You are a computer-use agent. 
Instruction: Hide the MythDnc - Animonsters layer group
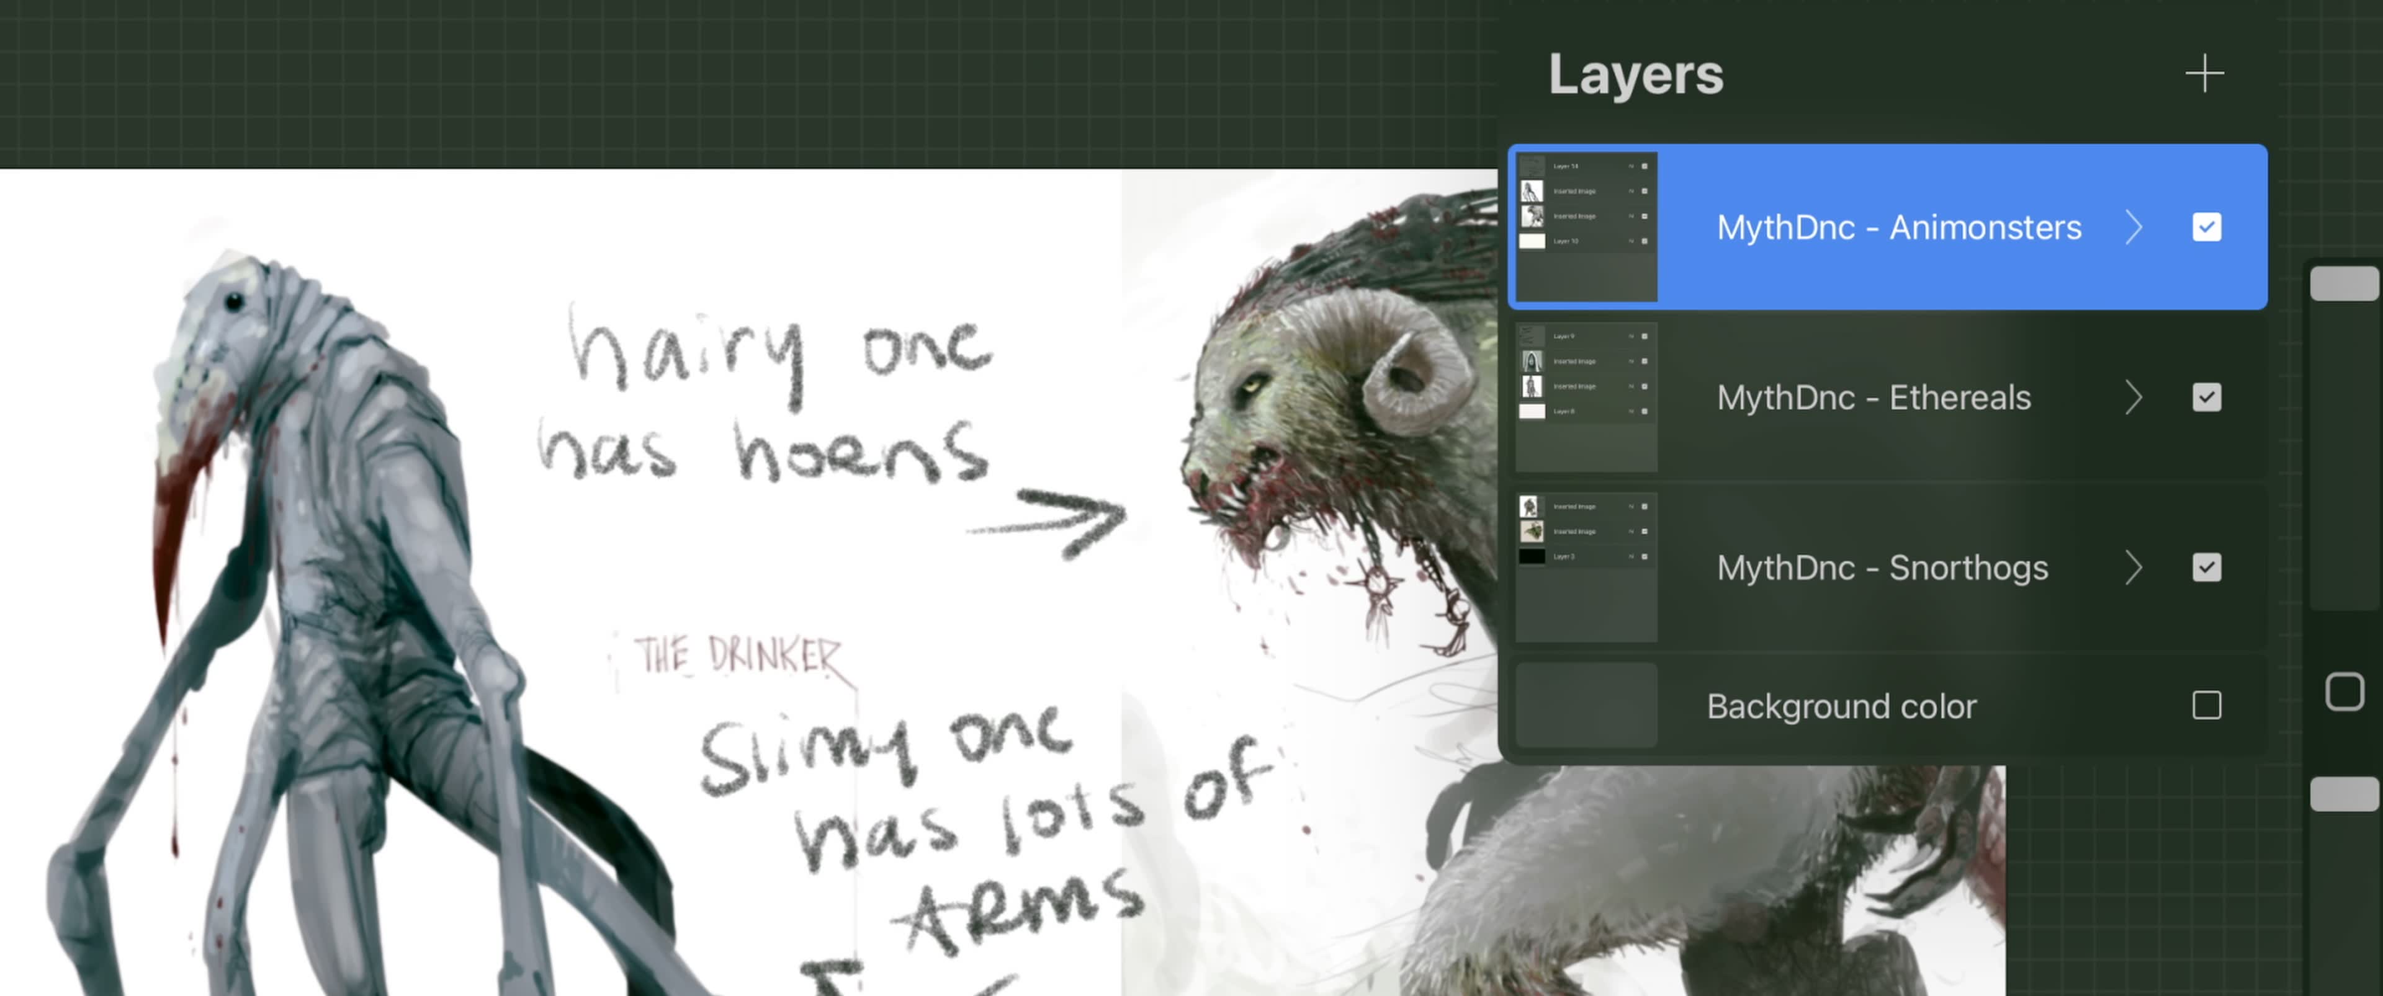tap(2206, 226)
